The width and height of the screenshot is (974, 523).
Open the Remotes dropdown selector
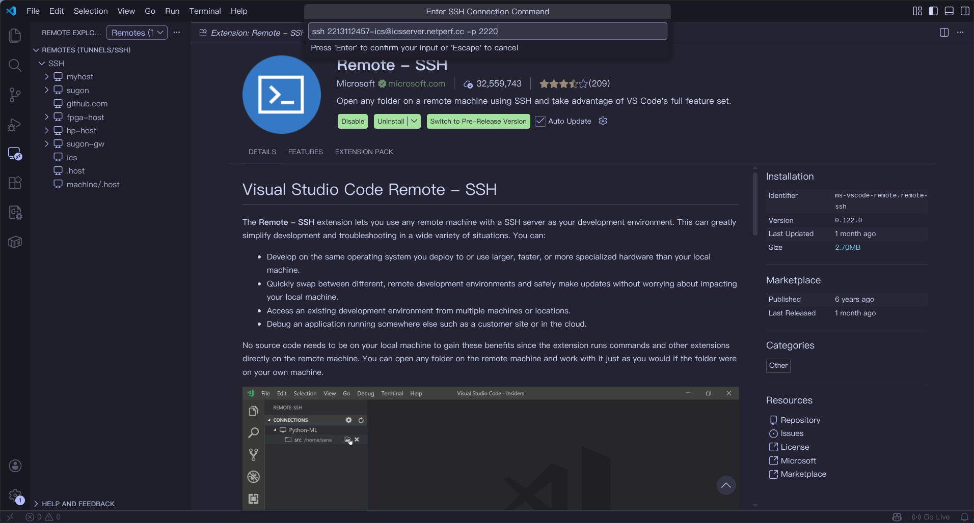click(137, 33)
